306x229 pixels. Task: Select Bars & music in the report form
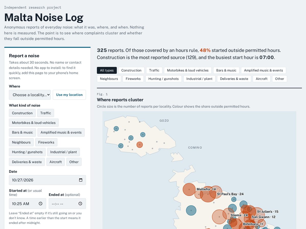(22, 132)
